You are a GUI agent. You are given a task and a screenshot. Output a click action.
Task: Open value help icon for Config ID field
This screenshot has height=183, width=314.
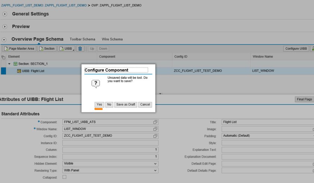[155, 136]
